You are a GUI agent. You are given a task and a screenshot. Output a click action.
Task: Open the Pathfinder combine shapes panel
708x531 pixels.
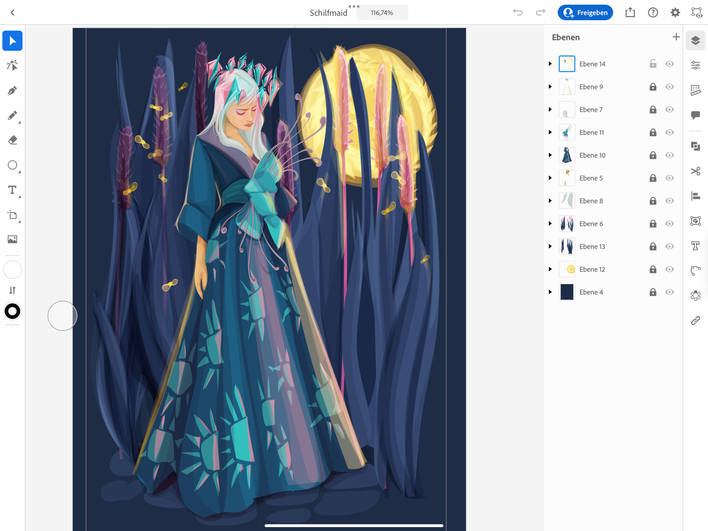695,146
